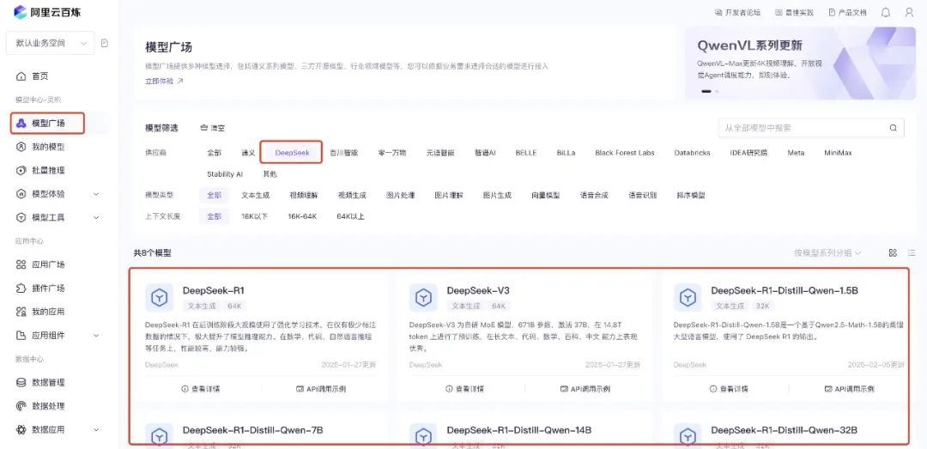Click the DeepSeek-R1-Distill-Qwen-14B card icon
This screenshot has height=449, width=927.
(x=423, y=436)
